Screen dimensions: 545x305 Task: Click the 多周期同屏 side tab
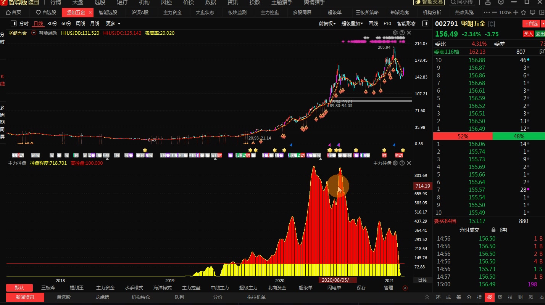point(2,122)
